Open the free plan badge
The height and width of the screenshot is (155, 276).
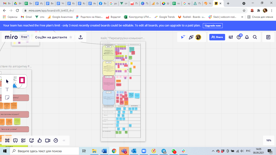point(25,37)
